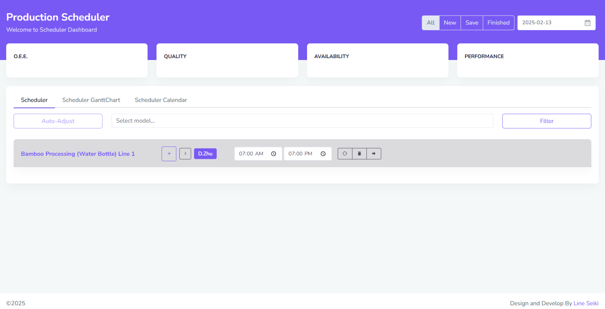
Task: Switch to the New status filter
Action: (x=450, y=23)
